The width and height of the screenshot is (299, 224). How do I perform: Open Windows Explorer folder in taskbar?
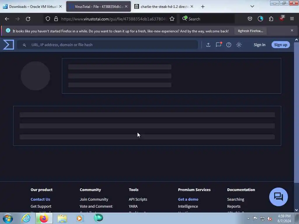tap(62, 218)
